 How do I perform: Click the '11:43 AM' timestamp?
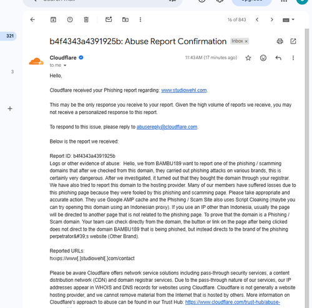pyautogui.click(x=211, y=57)
